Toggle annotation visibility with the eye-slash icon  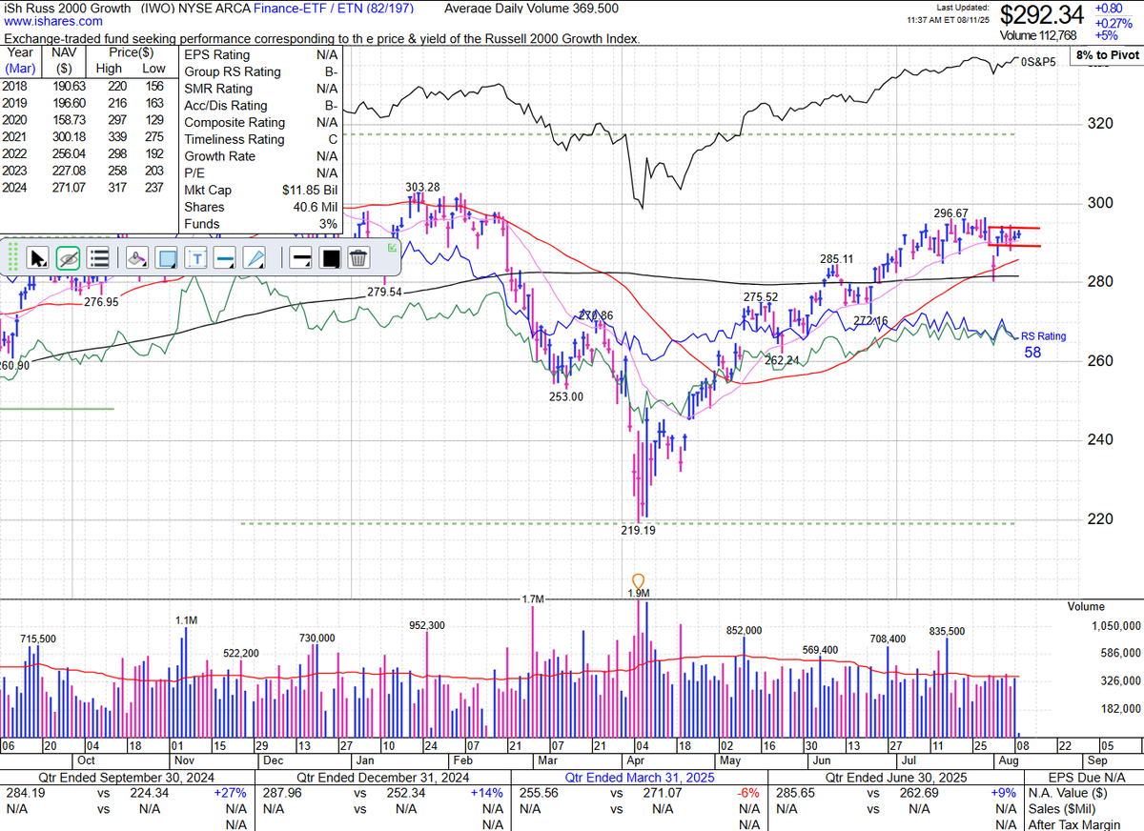[x=67, y=257]
